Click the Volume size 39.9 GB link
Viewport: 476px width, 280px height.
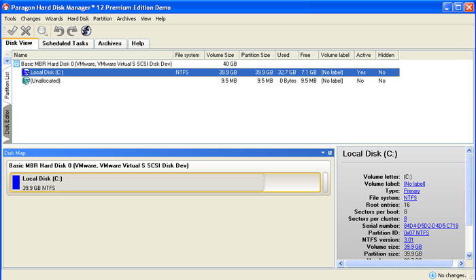tap(413, 247)
